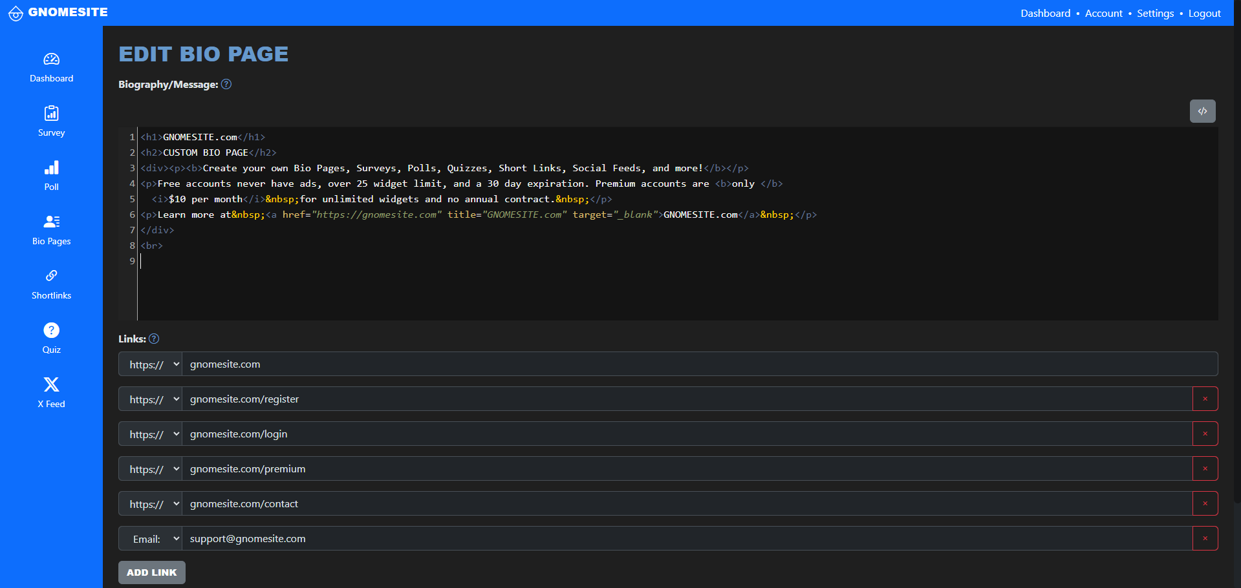The image size is (1241, 588).
Task: Click the 'CUSTOM BIO PAGE' h2 code line
Action: click(x=208, y=152)
